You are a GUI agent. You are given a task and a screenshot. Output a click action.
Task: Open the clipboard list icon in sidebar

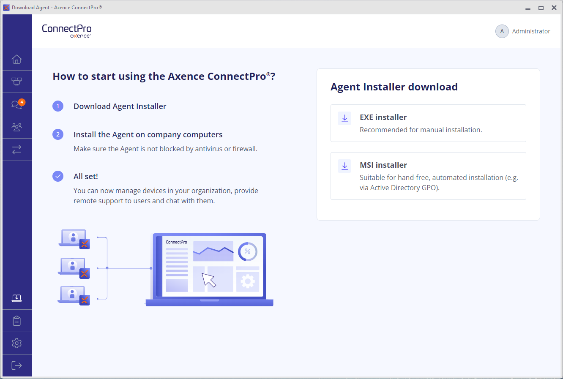pos(17,321)
